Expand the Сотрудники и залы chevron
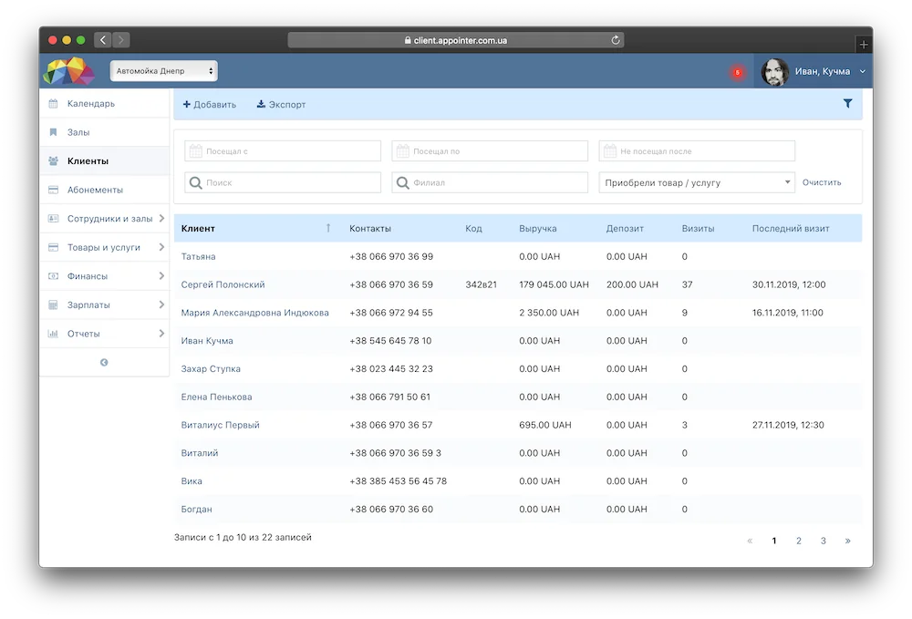This screenshot has height=619, width=912. pos(161,219)
